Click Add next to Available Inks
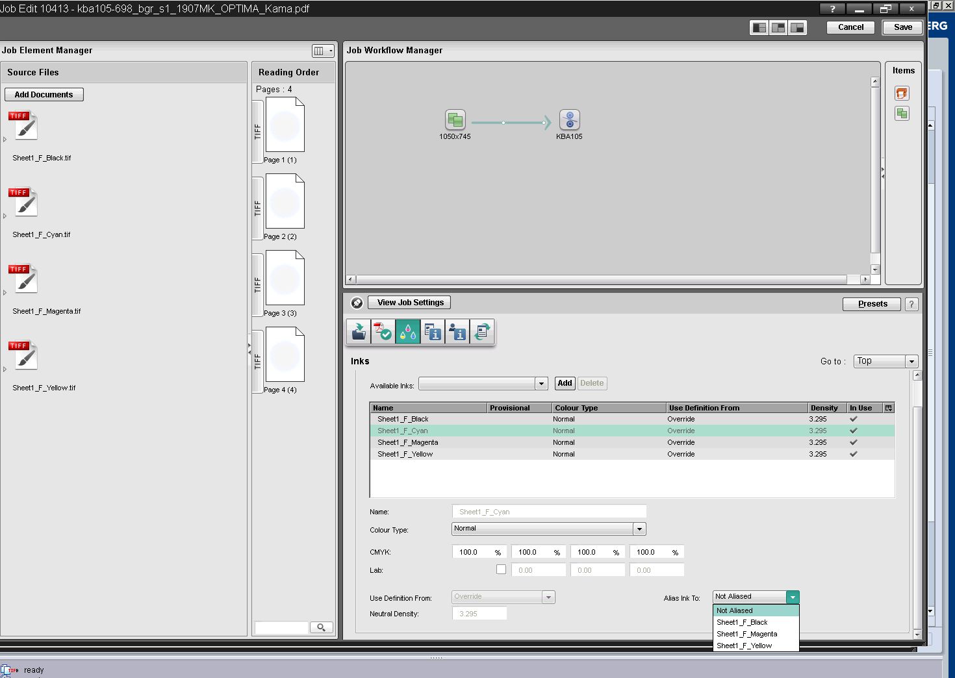Image resolution: width=955 pixels, height=678 pixels. (x=565, y=383)
